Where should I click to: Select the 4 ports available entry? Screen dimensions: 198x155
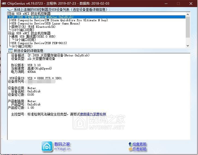tap(25, 40)
